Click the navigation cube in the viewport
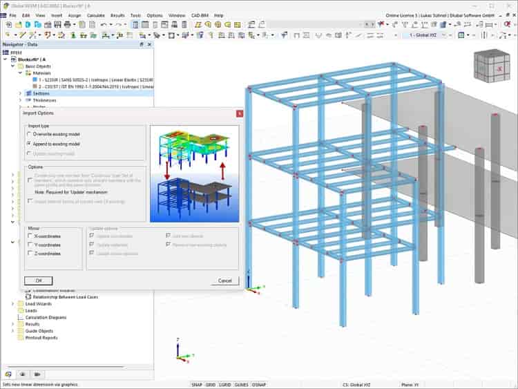518x389 pixels. pyautogui.click(x=492, y=66)
